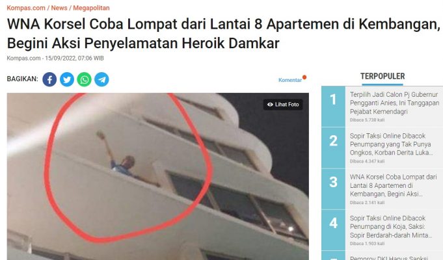Open the Lihat Foto button
Image resolution: width=443 pixels, height=260 pixels.
pos(283,105)
